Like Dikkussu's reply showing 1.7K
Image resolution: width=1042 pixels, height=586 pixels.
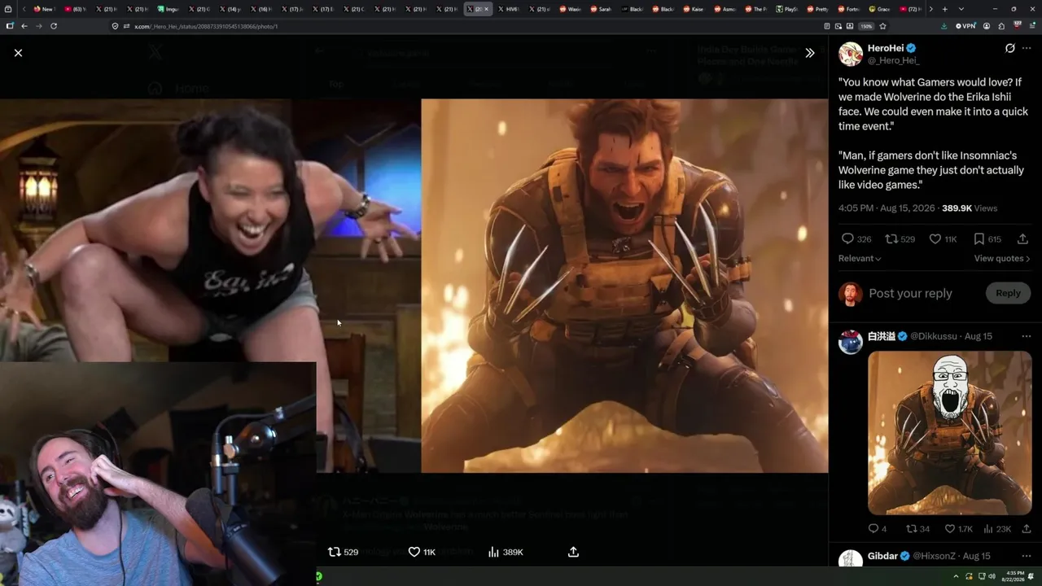(x=949, y=529)
